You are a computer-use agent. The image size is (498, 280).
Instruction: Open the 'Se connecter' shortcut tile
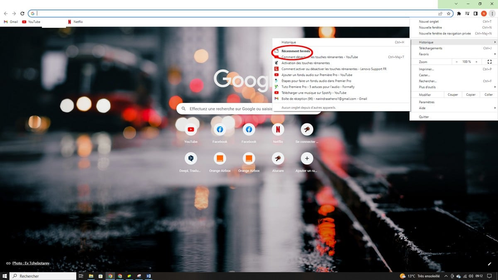click(x=307, y=133)
